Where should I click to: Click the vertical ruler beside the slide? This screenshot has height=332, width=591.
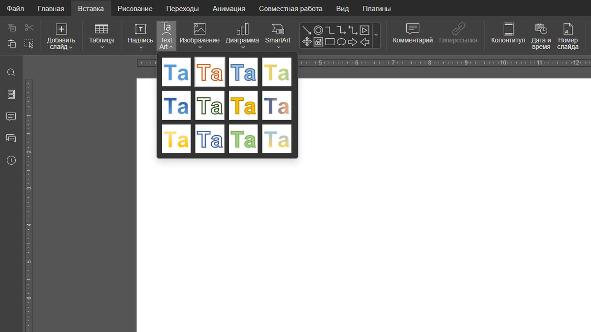tap(29, 205)
